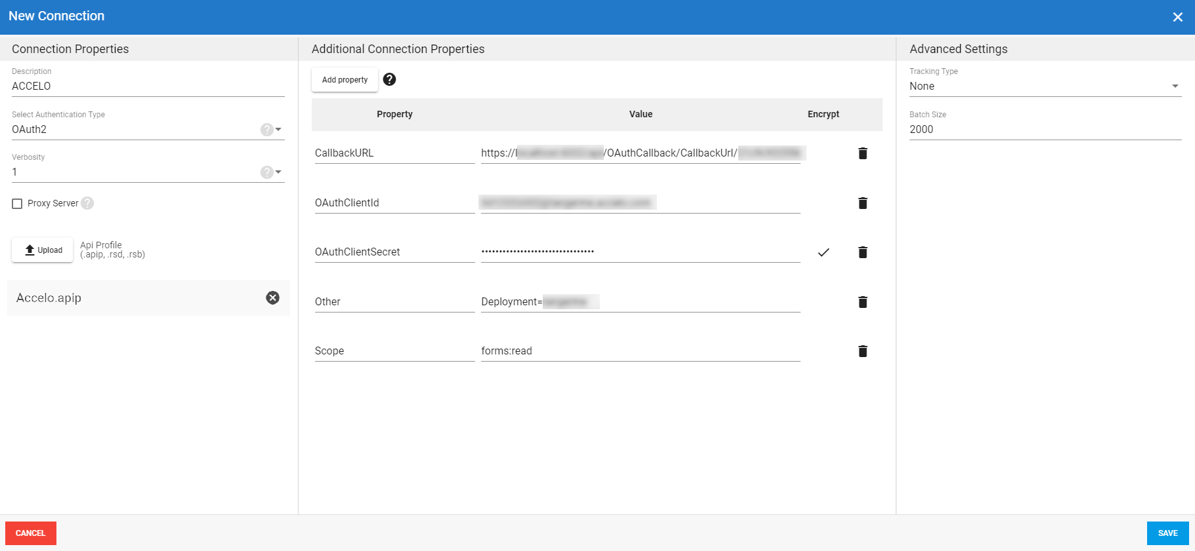Enable the Proxy Server checkbox
This screenshot has height=551, width=1195.
coord(17,204)
